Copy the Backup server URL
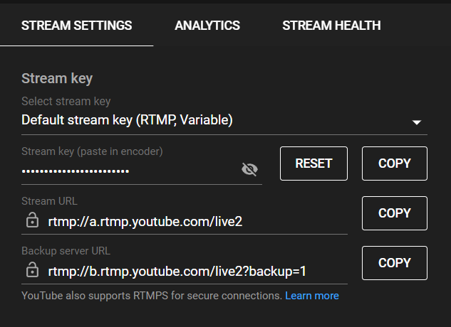Viewport: 451px width, 327px height. coord(394,263)
